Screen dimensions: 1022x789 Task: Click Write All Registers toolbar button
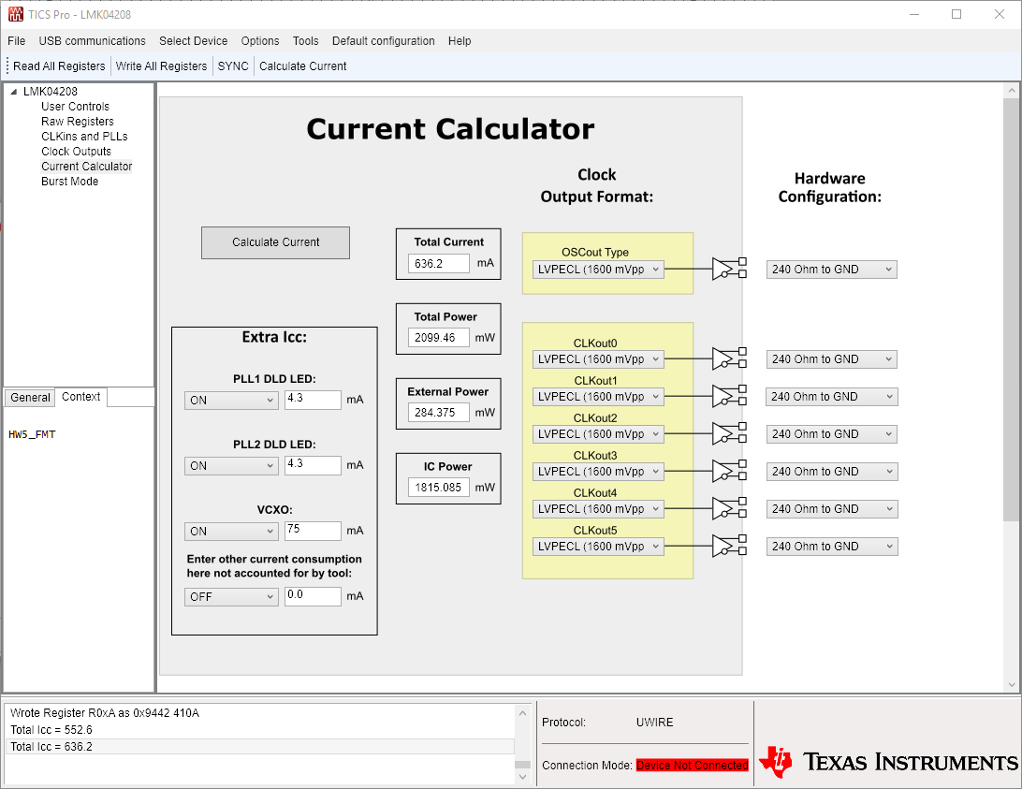161,66
